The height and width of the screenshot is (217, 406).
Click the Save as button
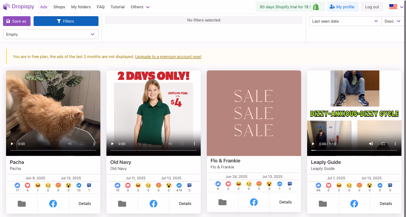click(x=17, y=21)
